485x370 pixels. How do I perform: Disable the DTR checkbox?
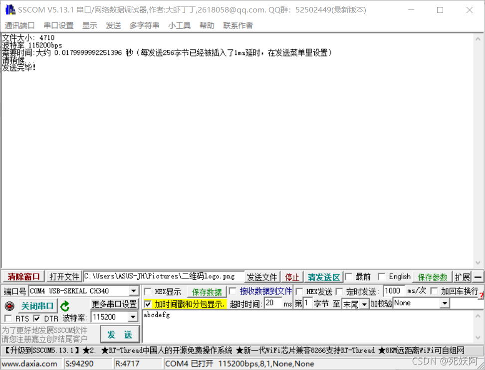[37, 318]
